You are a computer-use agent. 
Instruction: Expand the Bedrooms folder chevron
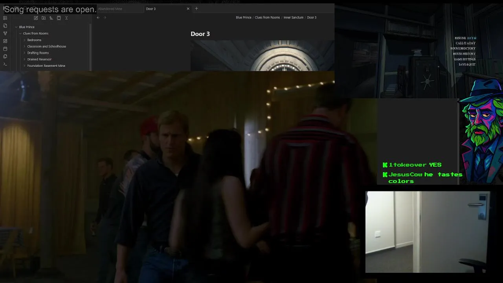tap(24, 40)
